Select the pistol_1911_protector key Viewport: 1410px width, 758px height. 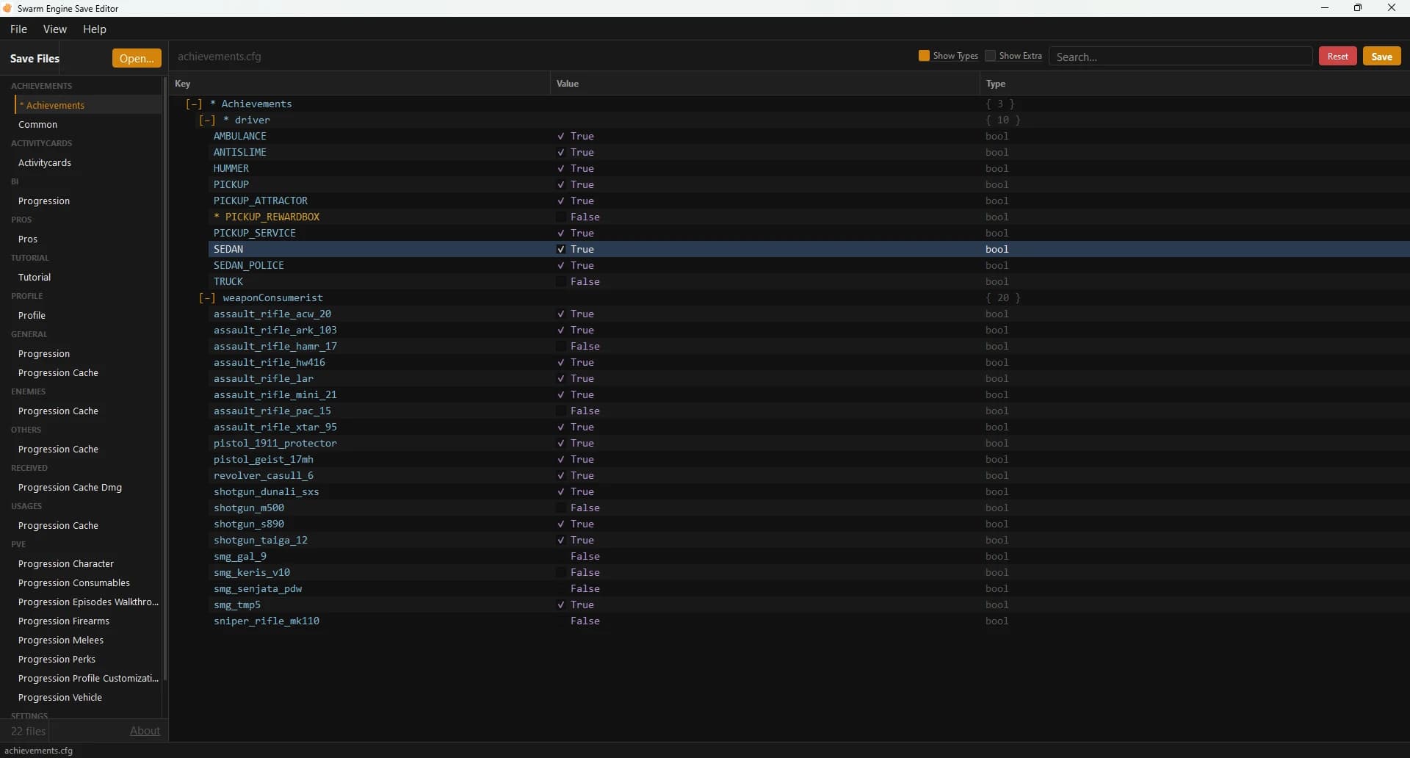click(275, 443)
